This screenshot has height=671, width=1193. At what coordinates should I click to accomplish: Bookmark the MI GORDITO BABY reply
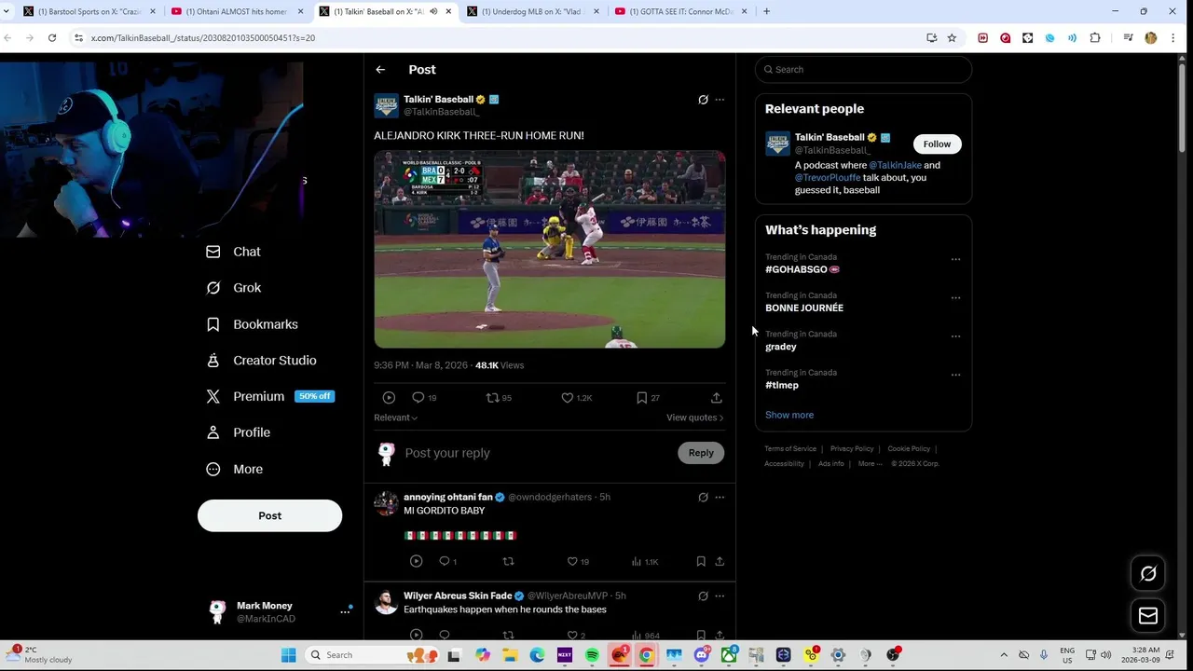pos(701,561)
